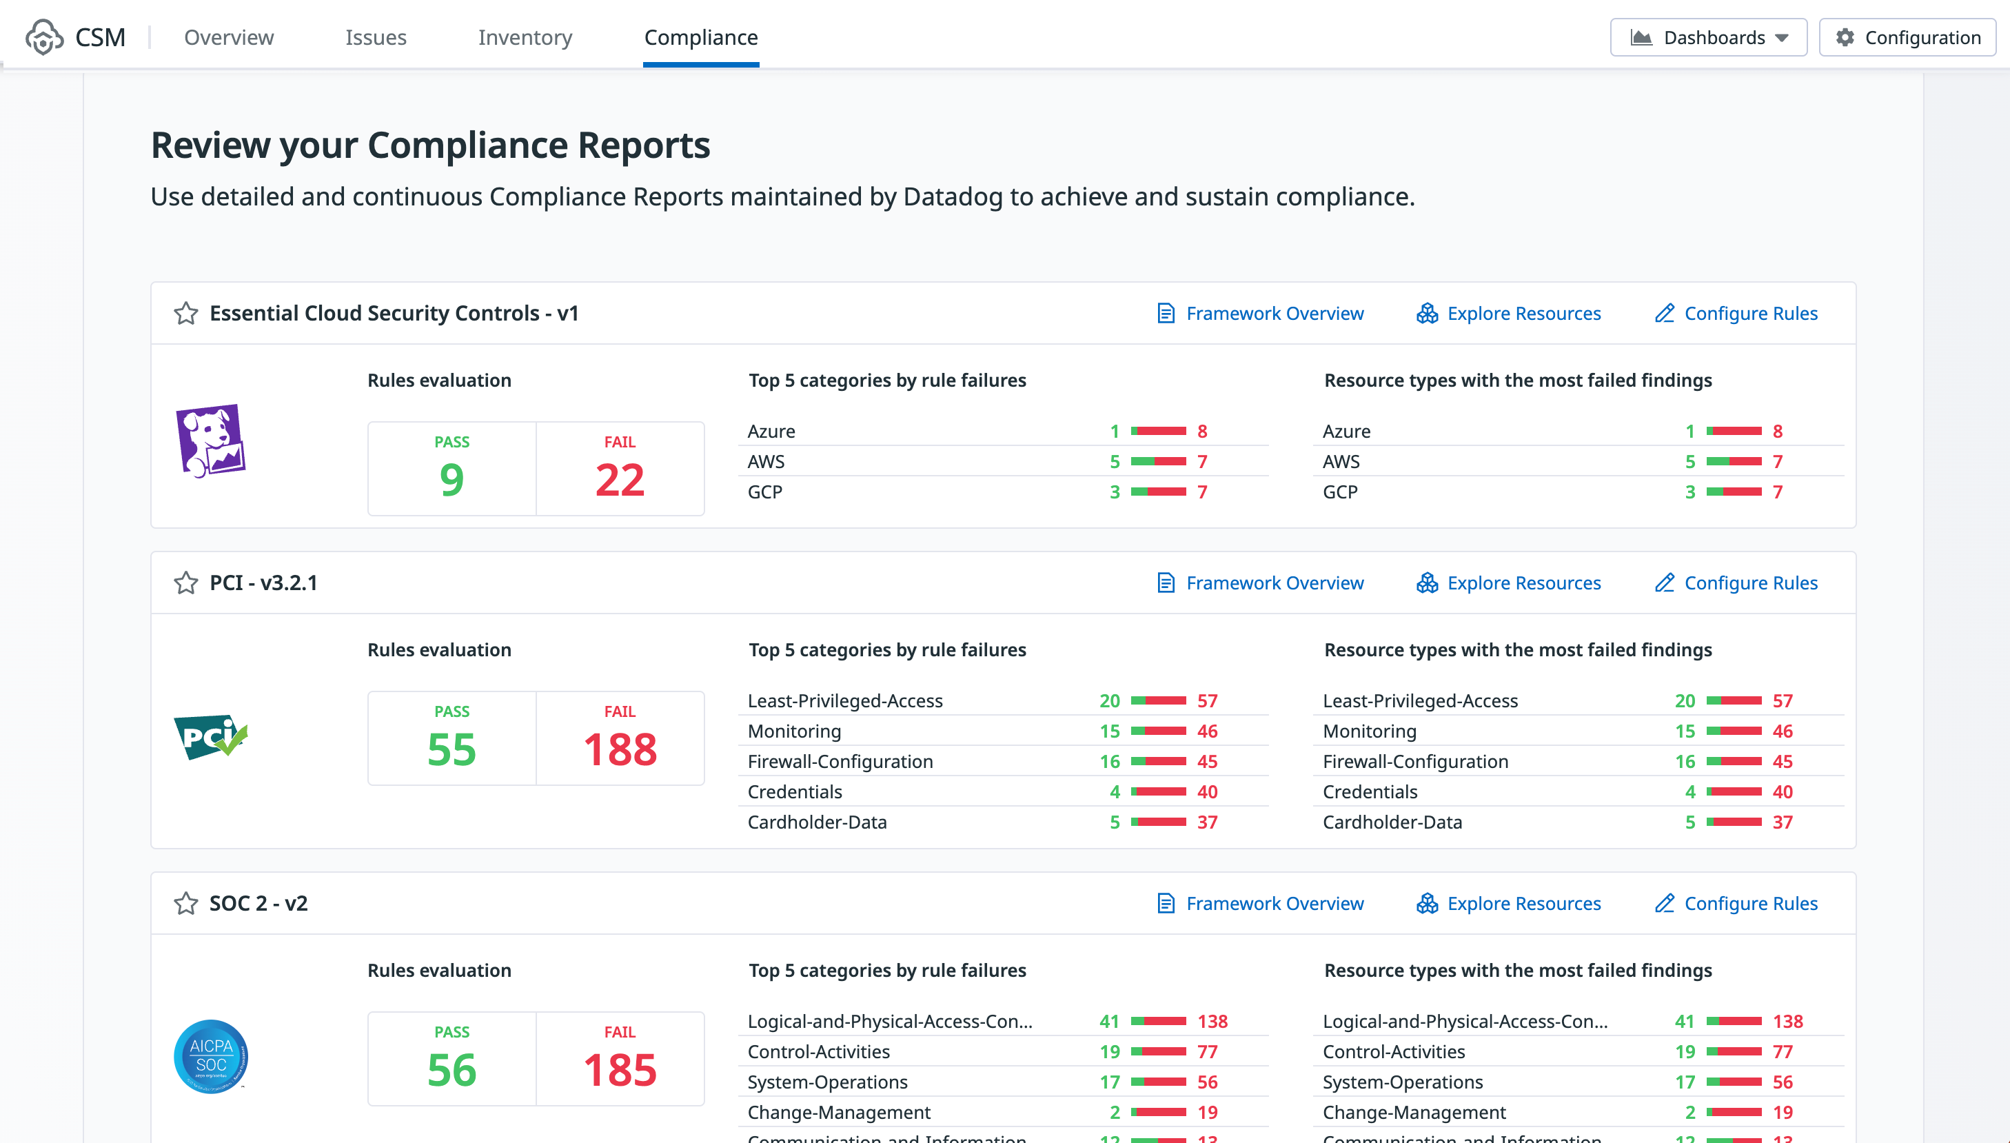The height and width of the screenshot is (1143, 2010).
Task: Go to the Issues tab
Action: 375,38
